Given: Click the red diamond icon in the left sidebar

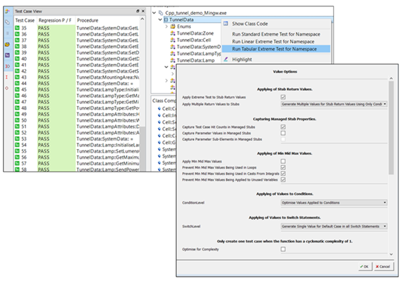Looking at the screenshot, I should (x=7, y=88).
